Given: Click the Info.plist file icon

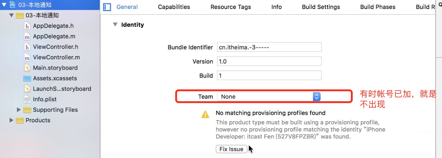Looking at the screenshot, I should click(x=27, y=99).
